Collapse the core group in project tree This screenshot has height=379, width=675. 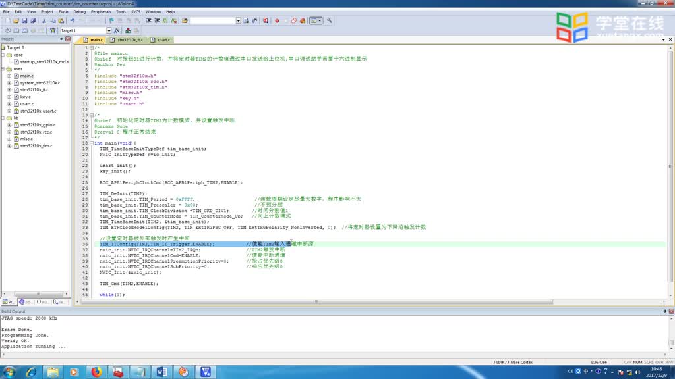click(x=3, y=55)
